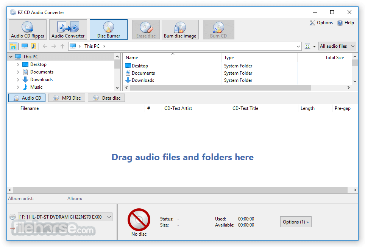The image size is (365, 247).
Task: Expand the Music tree node
Action: pos(18,87)
